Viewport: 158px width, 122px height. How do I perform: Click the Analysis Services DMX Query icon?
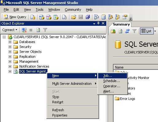point(49,17)
